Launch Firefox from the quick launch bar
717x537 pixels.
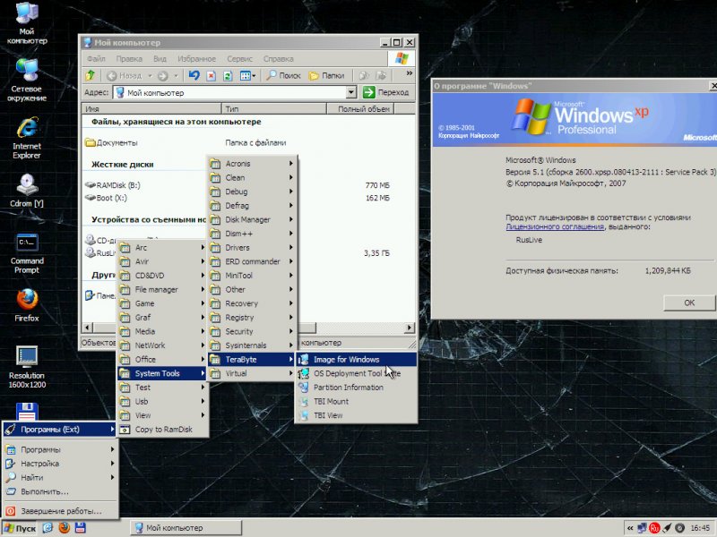pos(65,528)
